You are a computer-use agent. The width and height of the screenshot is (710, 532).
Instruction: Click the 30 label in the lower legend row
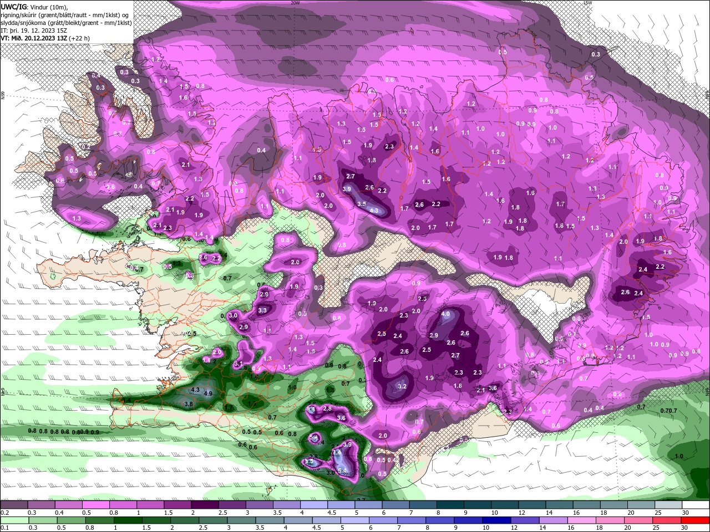[686, 528]
